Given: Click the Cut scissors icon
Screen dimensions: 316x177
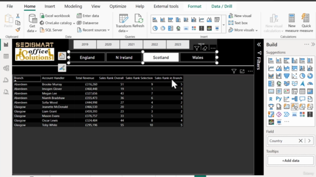Looking at the screenshot, I should tap(18, 16).
